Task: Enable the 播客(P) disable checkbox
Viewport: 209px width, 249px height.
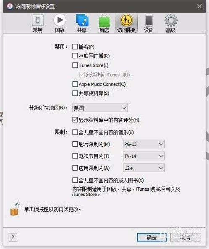Action: coord(75,47)
